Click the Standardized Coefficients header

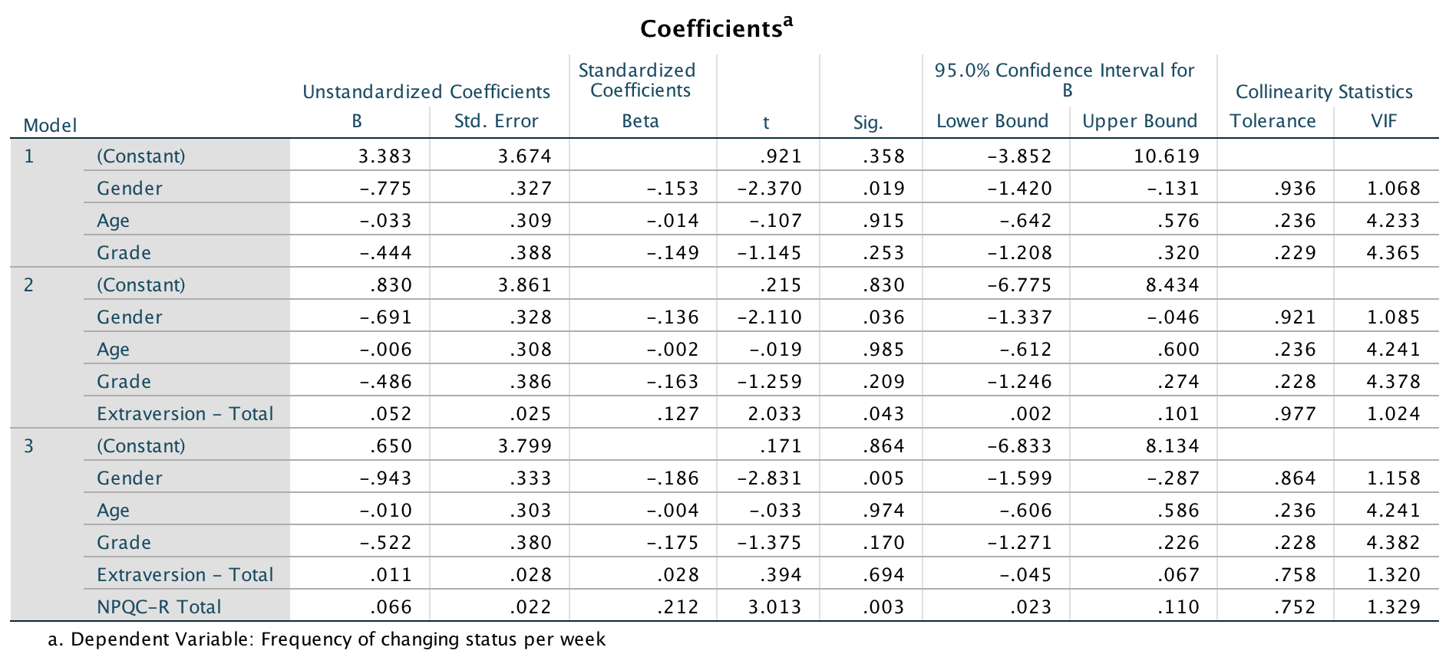click(637, 80)
